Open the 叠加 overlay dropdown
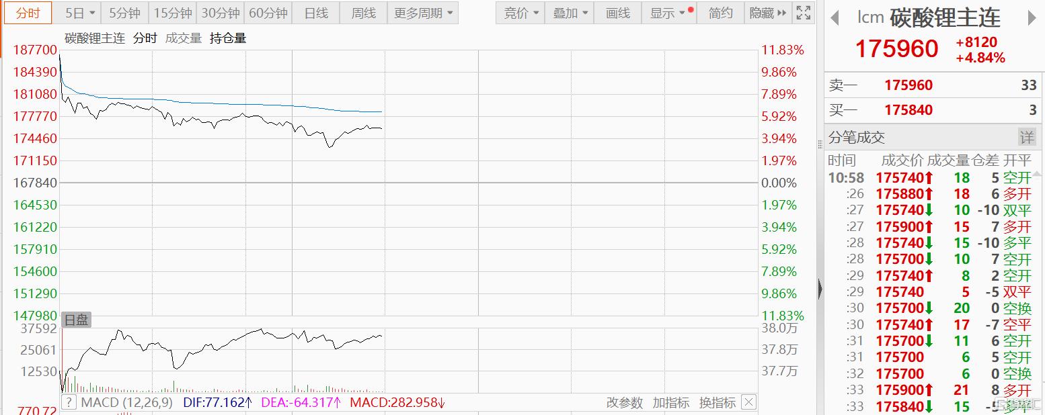The height and width of the screenshot is (415, 1045). (x=570, y=13)
